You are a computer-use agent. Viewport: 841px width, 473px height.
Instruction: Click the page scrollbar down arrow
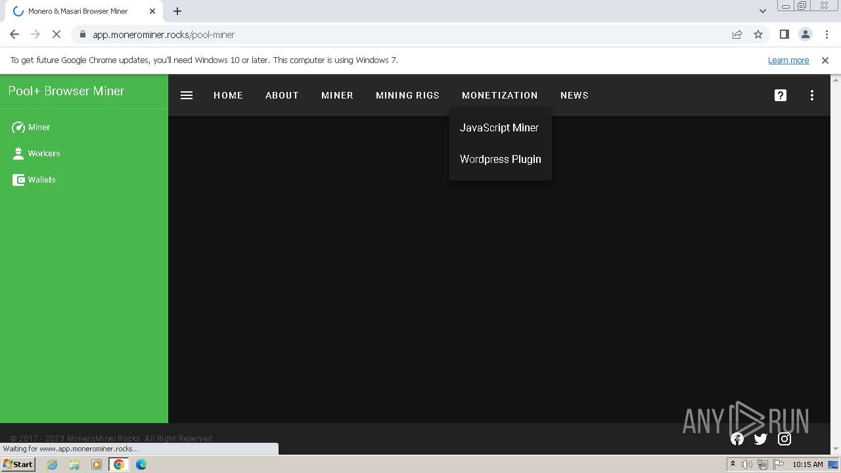tap(836, 449)
